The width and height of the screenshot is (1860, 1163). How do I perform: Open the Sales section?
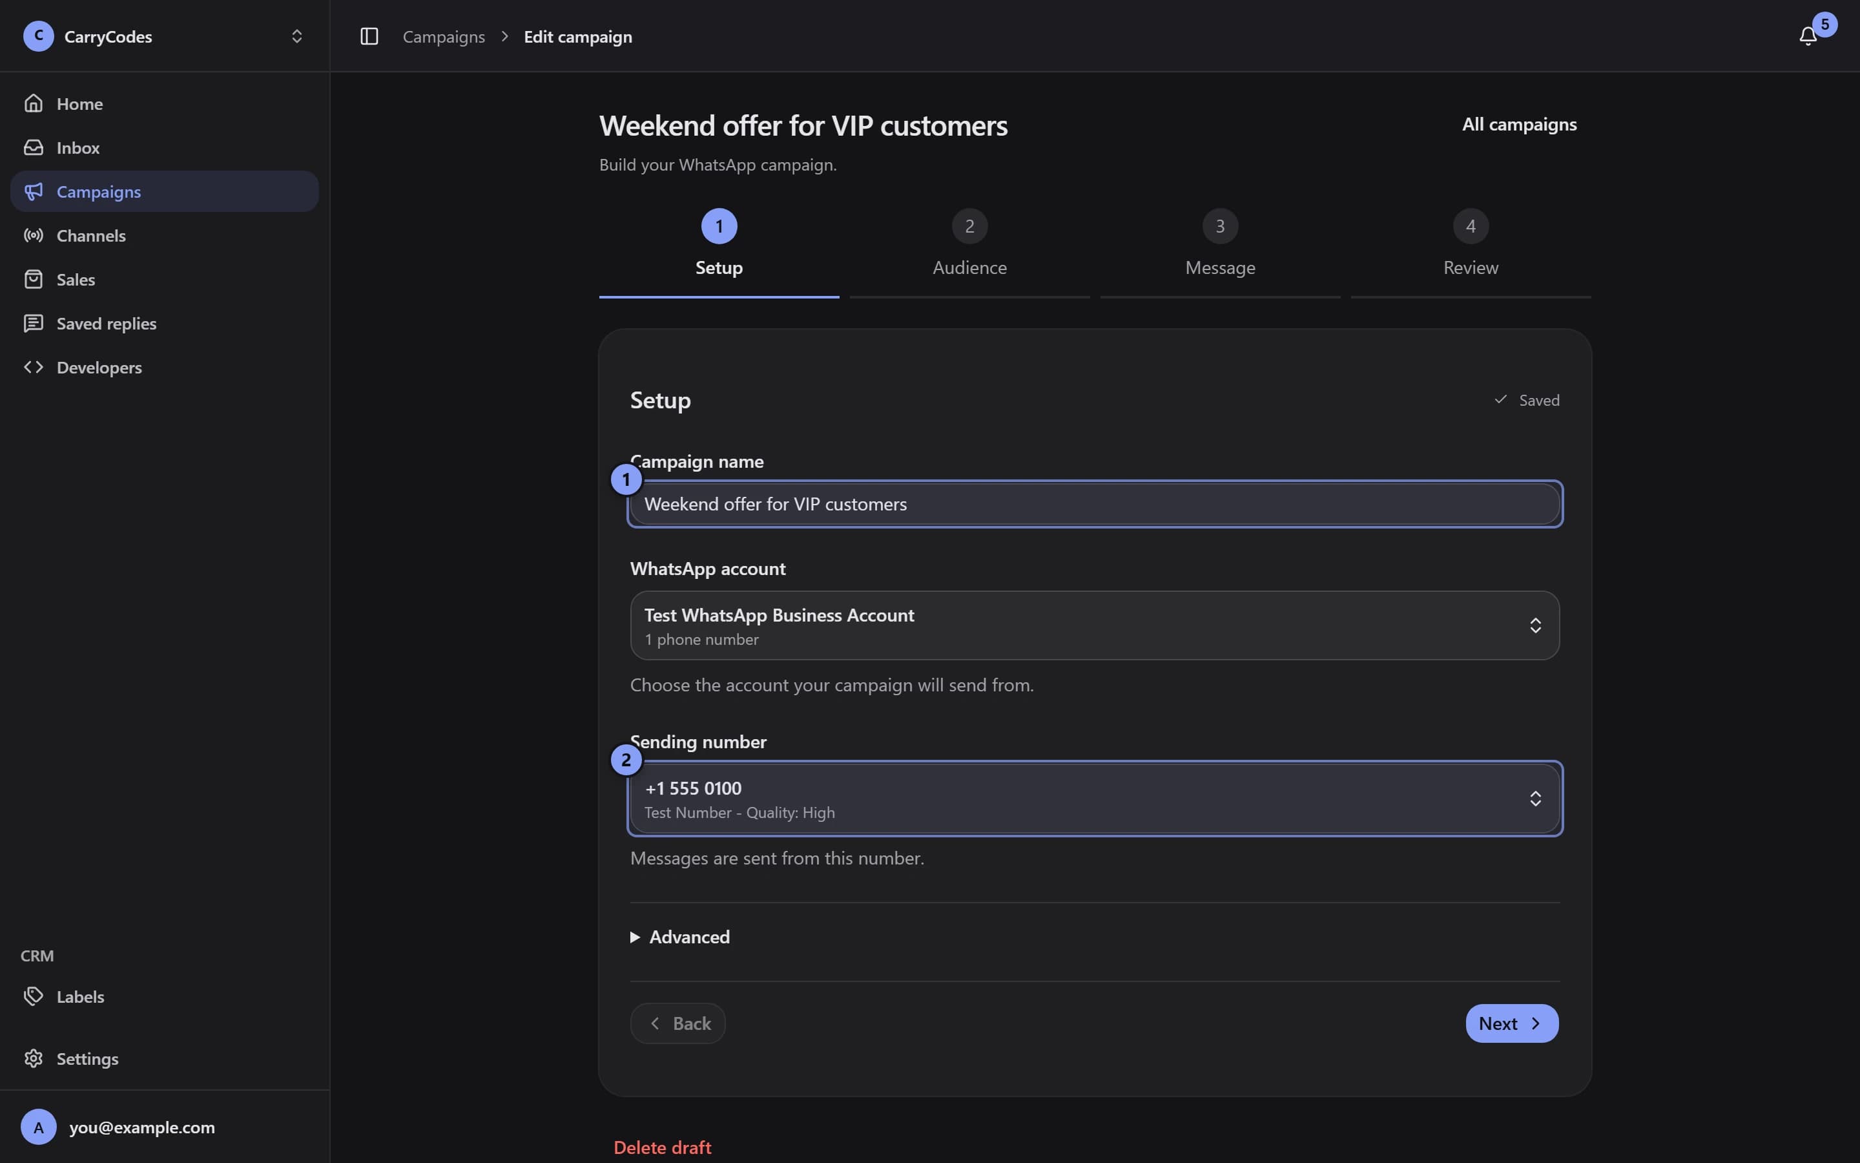165,279
